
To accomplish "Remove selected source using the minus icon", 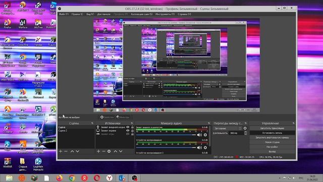I will 103,151.
